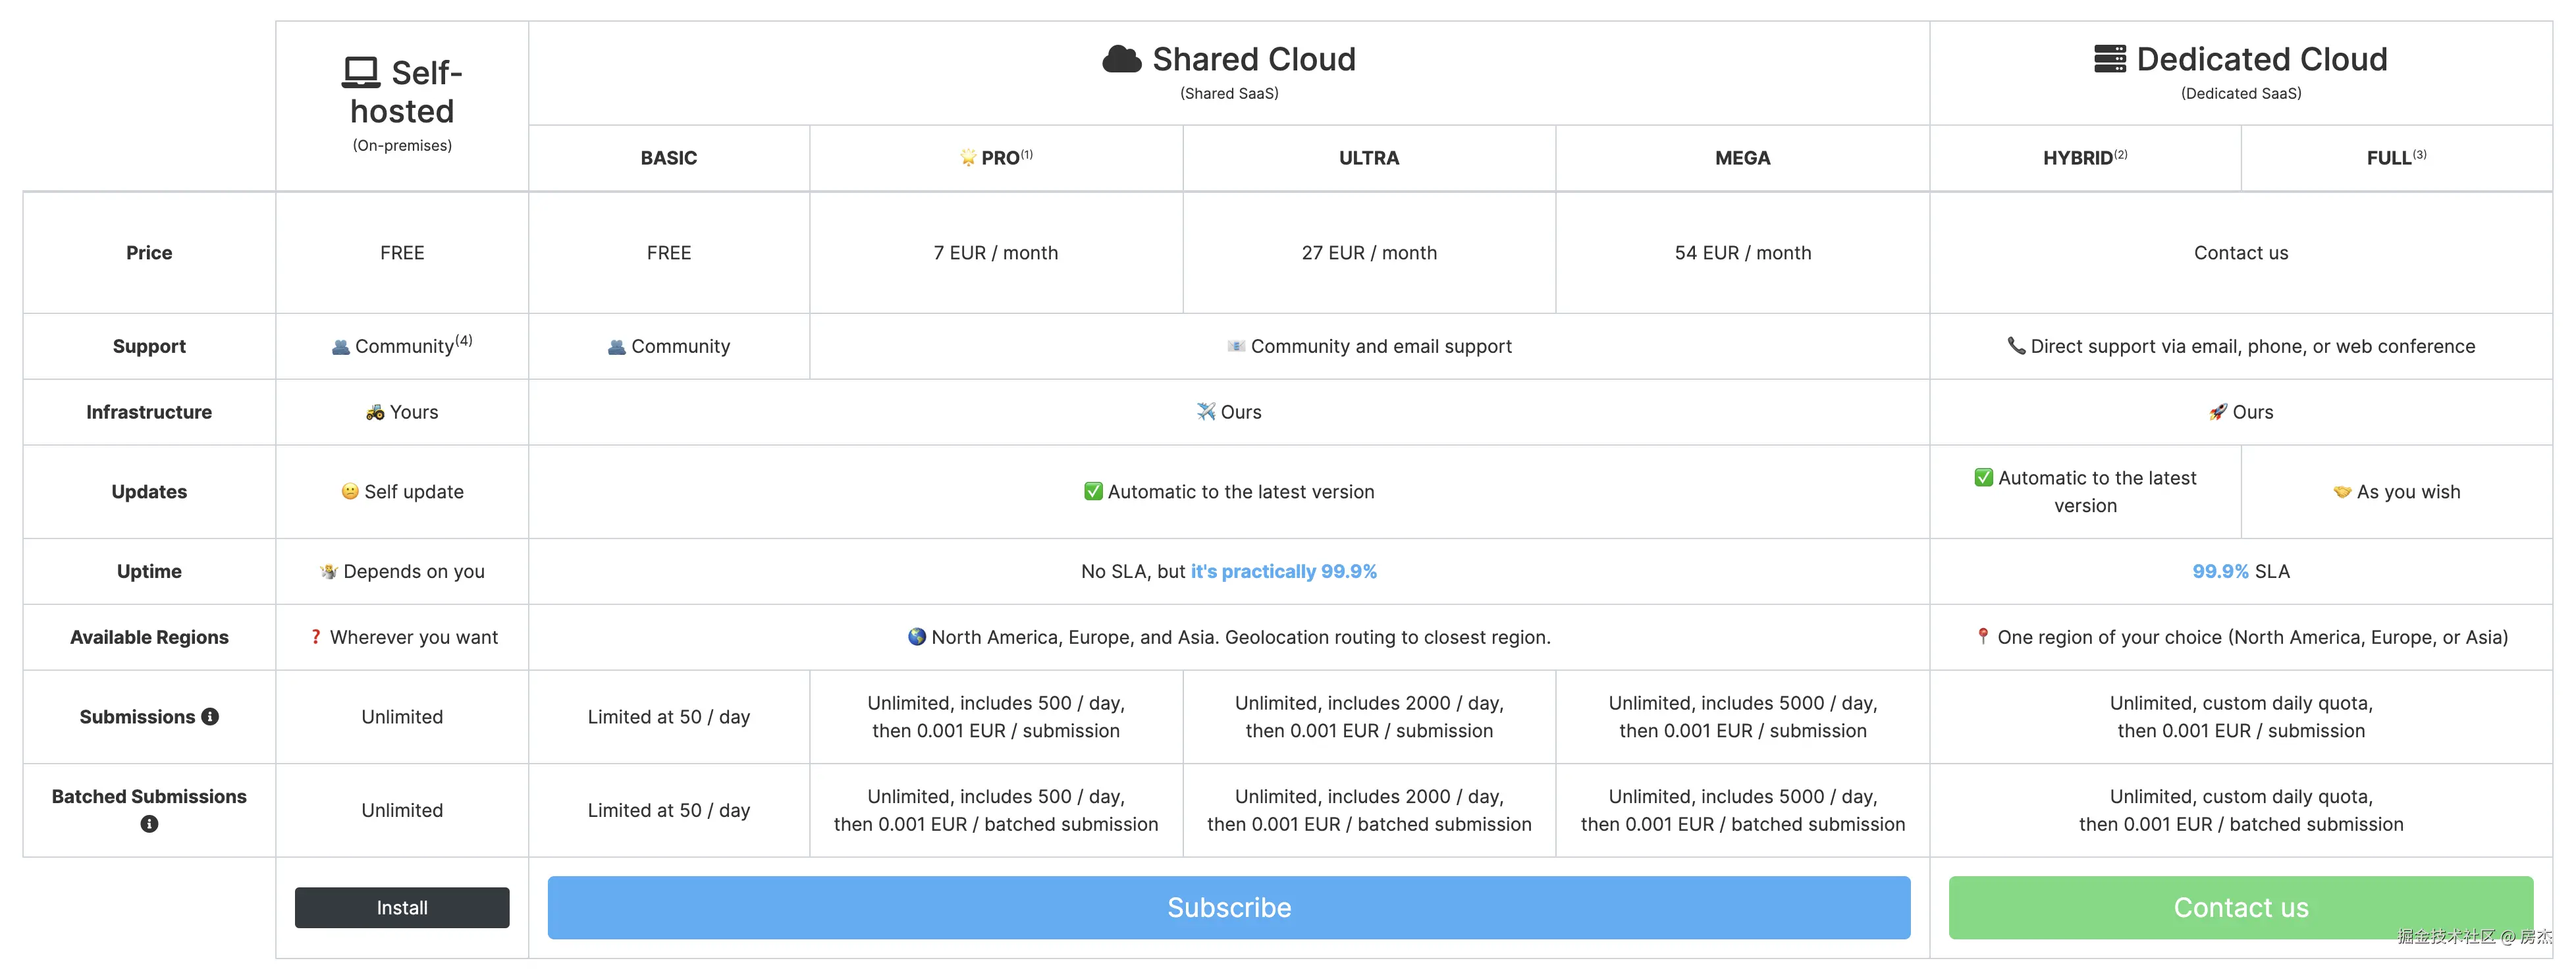Click green checkmark in Shared Cloud updates cell
The width and height of the screenshot is (2576, 969).
(x=1093, y=491)
